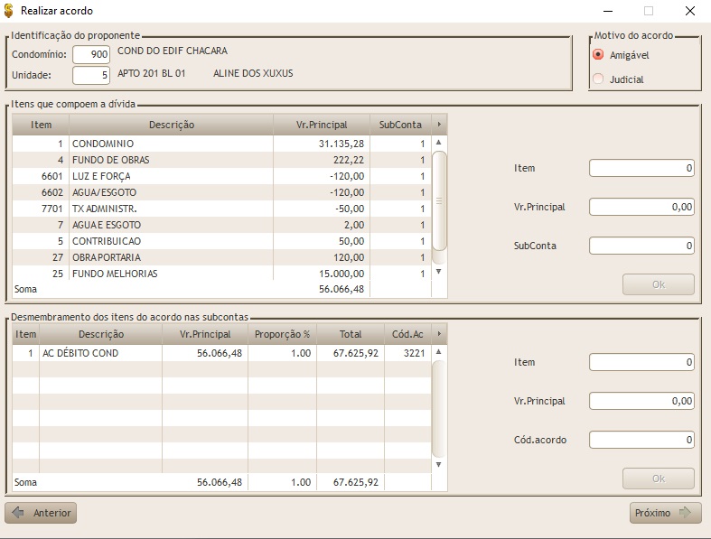Select the Amigável radio button
Viewport: 711px width, 539px height.
point(598,55)
